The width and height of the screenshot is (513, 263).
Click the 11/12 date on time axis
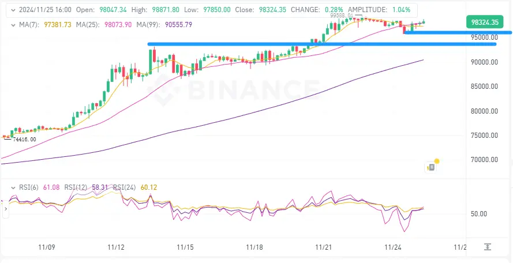[116, 247]
